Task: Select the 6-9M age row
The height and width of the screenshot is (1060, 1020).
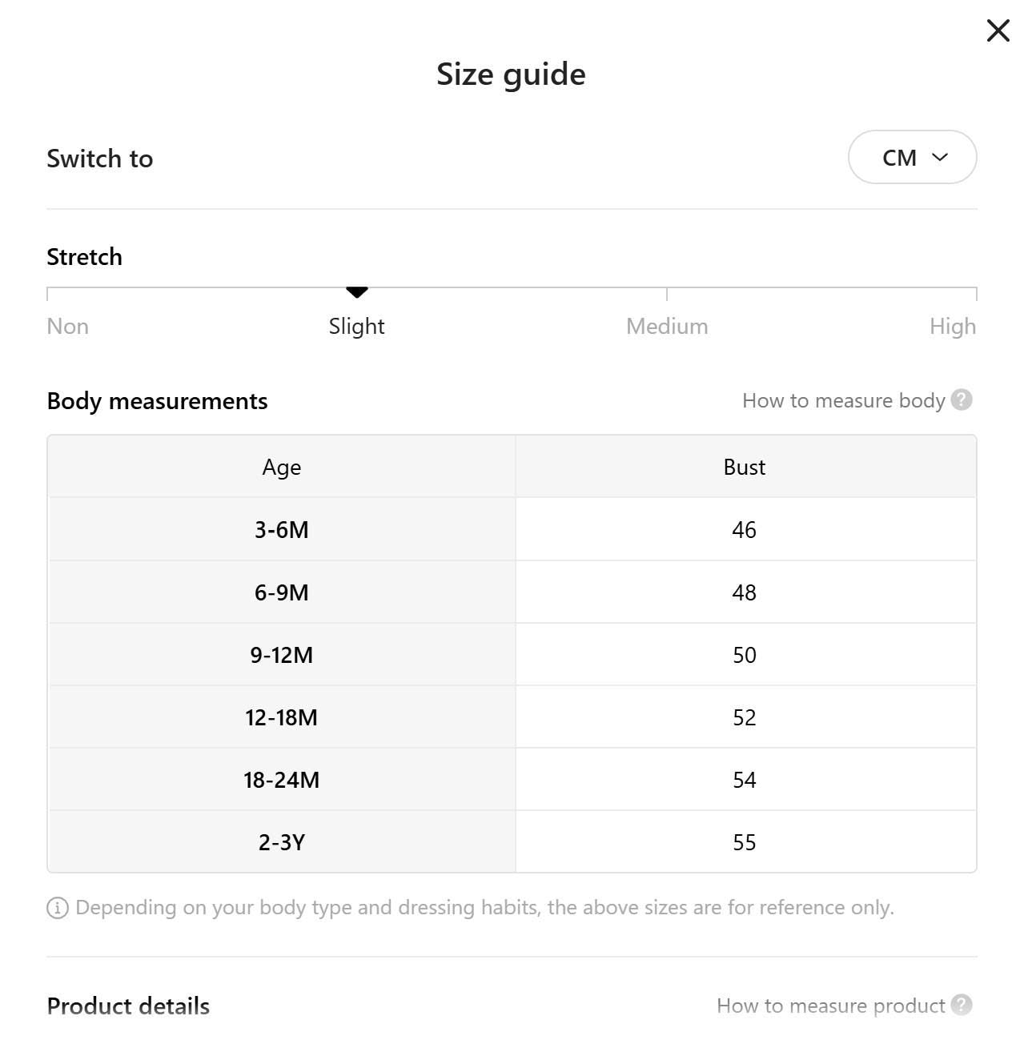Action: click(282, 592)
